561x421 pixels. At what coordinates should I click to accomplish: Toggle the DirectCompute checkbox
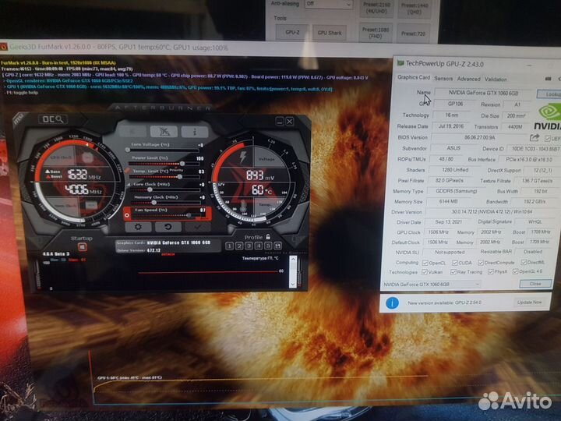click(481, 263)
